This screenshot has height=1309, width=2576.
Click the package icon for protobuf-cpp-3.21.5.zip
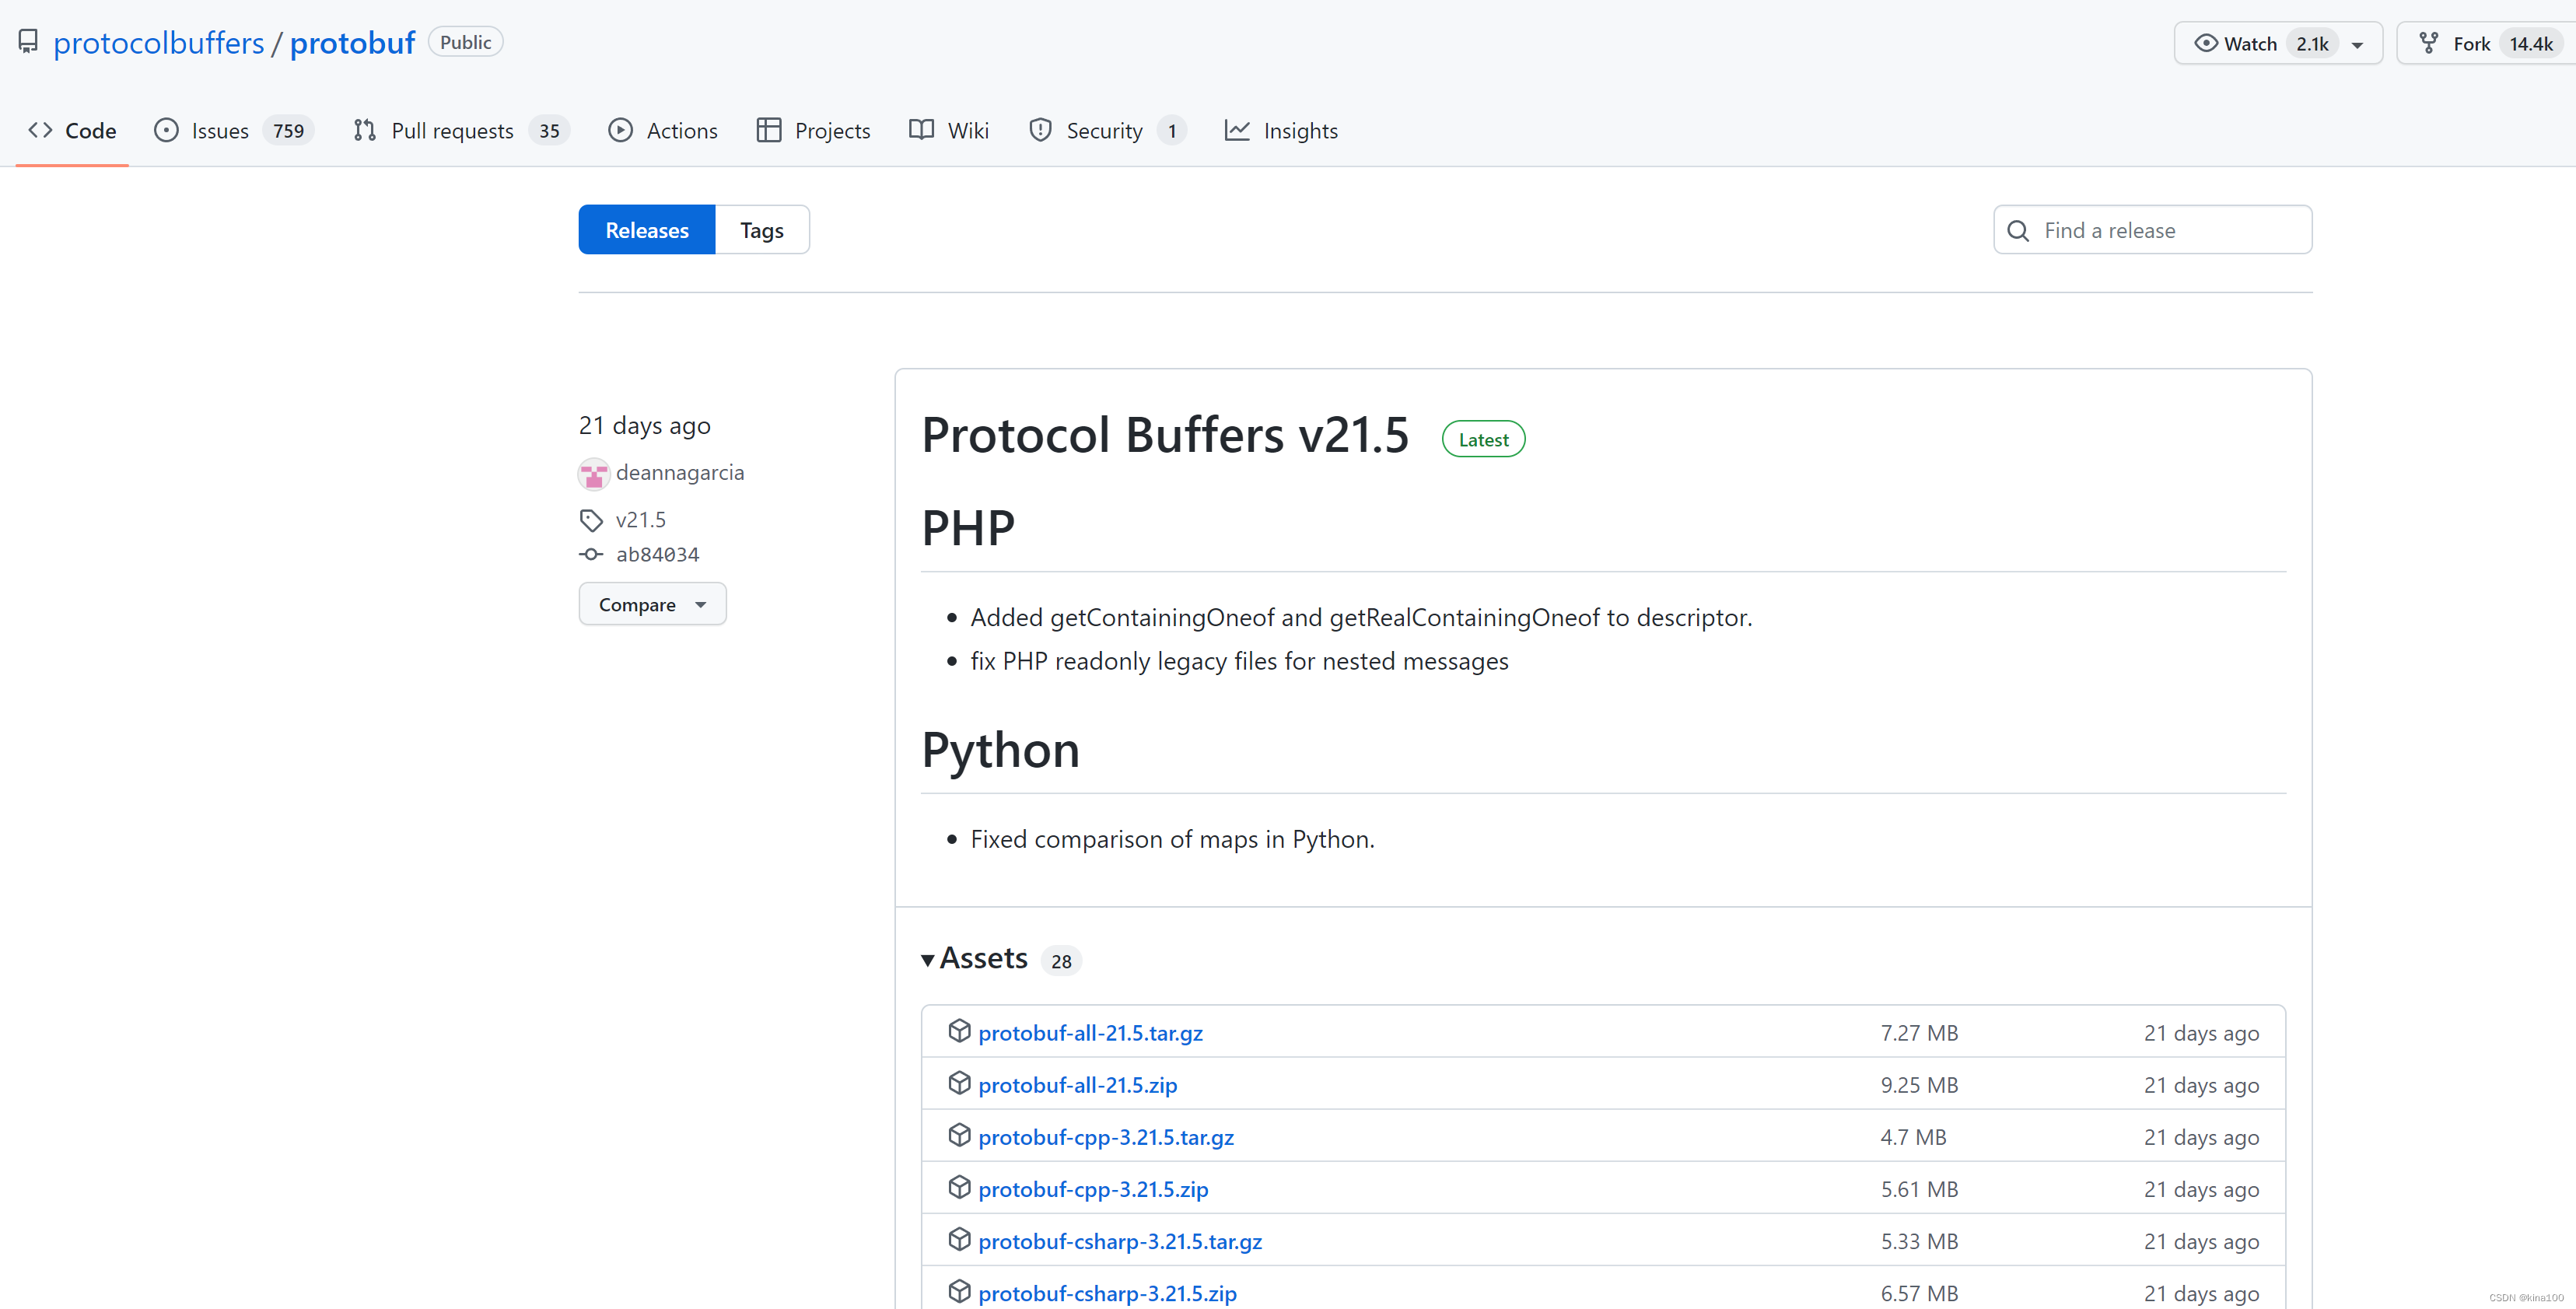(x=959, y=1187)
